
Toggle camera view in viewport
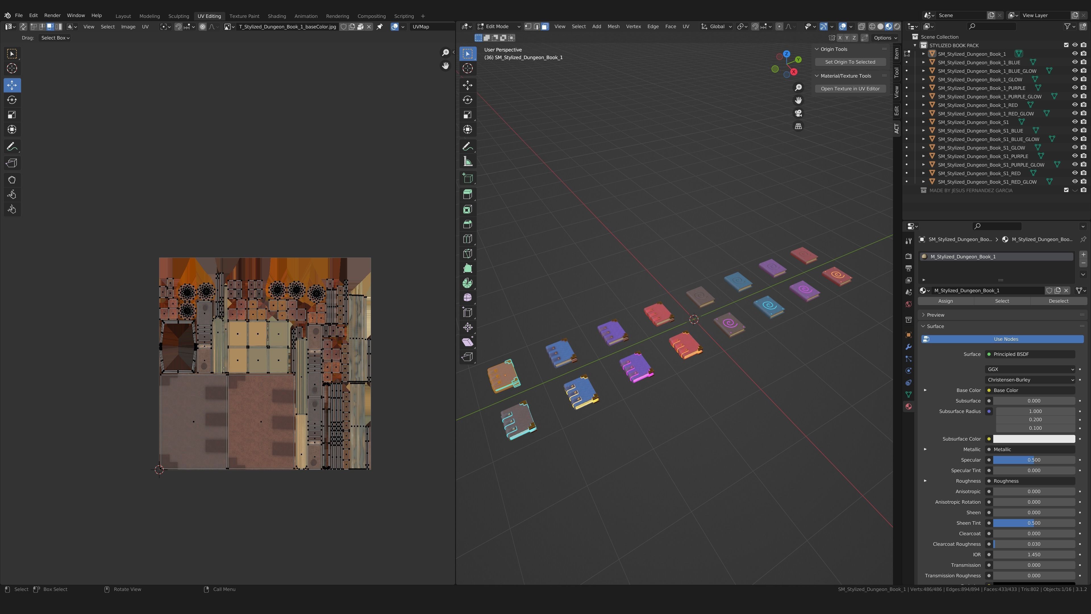(x=798, y=114)
